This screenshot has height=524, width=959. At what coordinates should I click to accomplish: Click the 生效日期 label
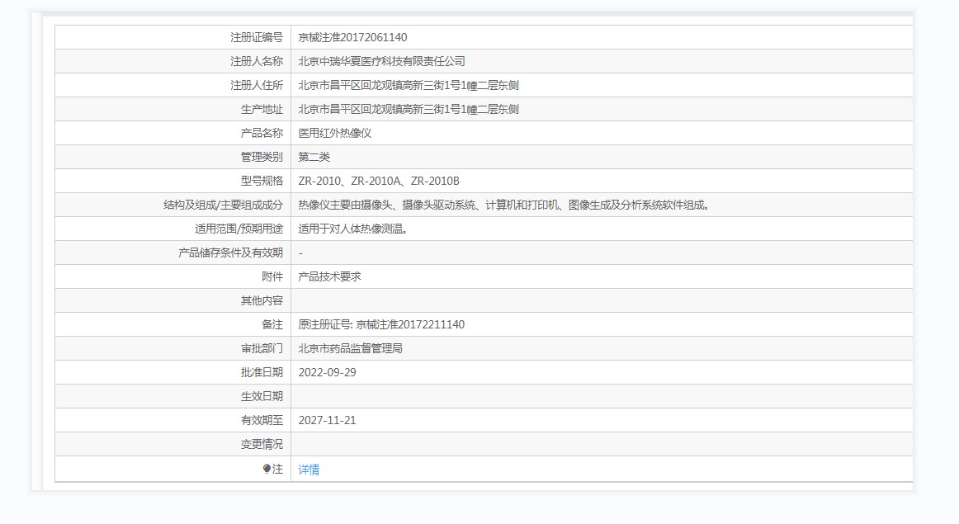point(262,396)
